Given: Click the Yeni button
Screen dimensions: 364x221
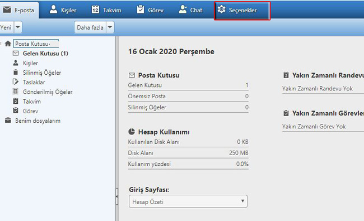Looking at the screenshot, I should (x=6, y=27).
